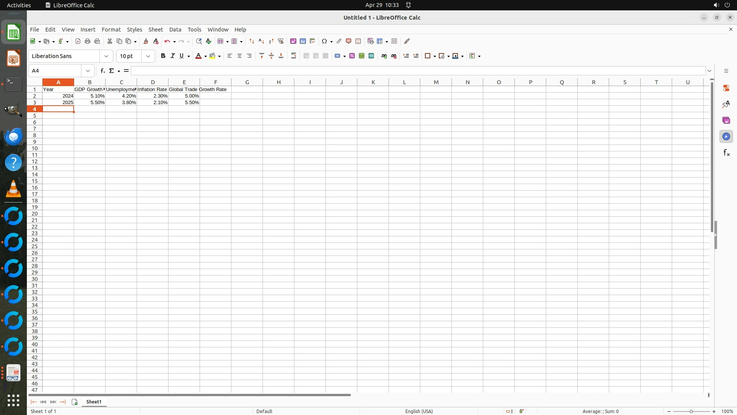Toggle Wrap Text button

(294, 56)
